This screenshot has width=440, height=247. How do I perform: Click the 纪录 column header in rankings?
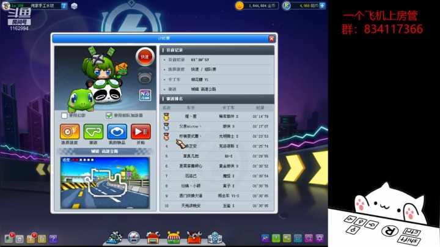260,108
